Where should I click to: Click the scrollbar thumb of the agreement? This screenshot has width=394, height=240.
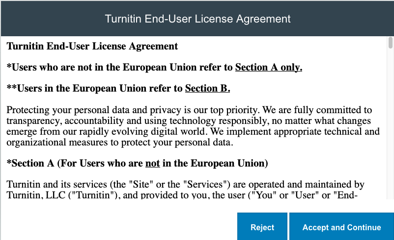click(x=391, y=43)
